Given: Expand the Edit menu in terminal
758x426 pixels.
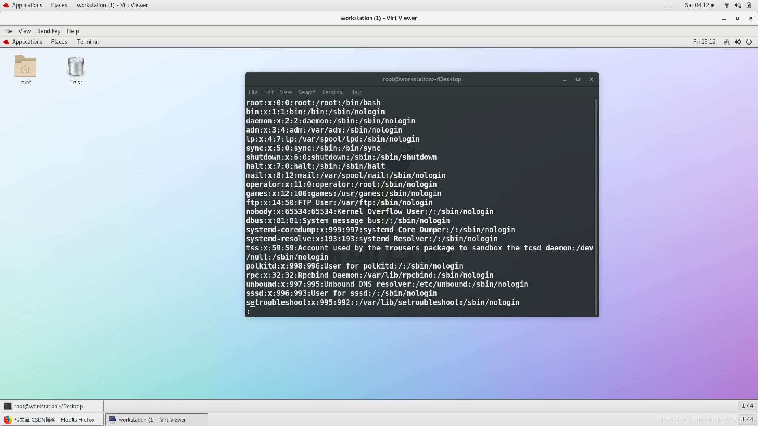Looking at the screenshot, I should pyautogui.click(x=268, y=92).
